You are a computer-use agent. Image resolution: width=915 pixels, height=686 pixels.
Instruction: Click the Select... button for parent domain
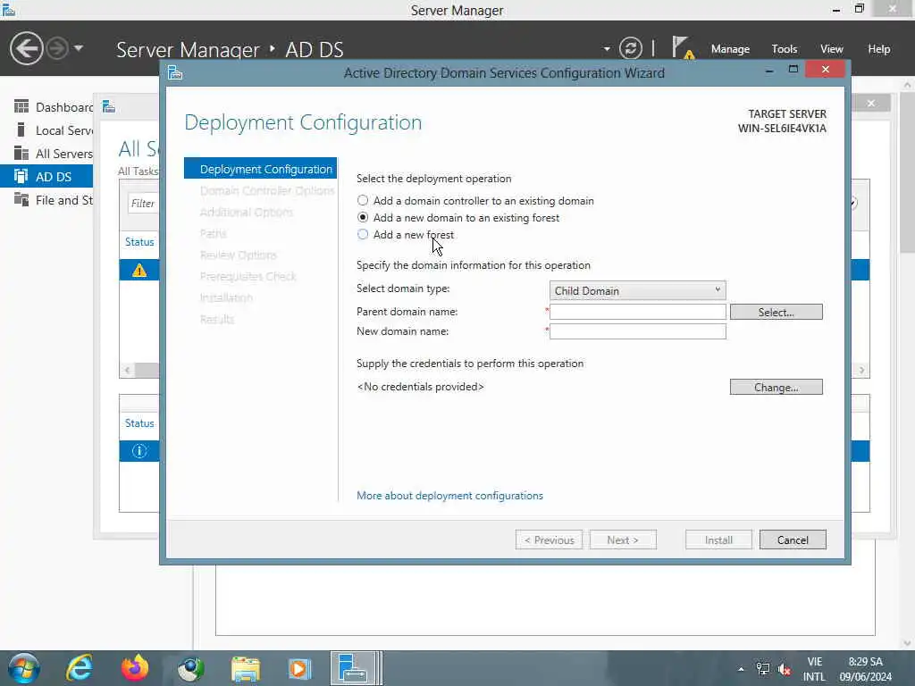click(x=776, y=312)
